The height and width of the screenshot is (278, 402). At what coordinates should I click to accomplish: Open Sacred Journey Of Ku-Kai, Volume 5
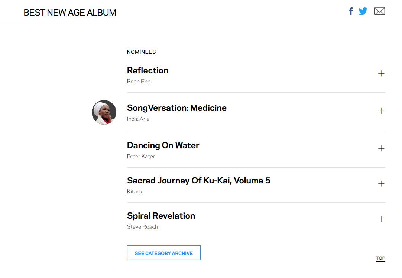pyautogui.click(x=199, y=181)
